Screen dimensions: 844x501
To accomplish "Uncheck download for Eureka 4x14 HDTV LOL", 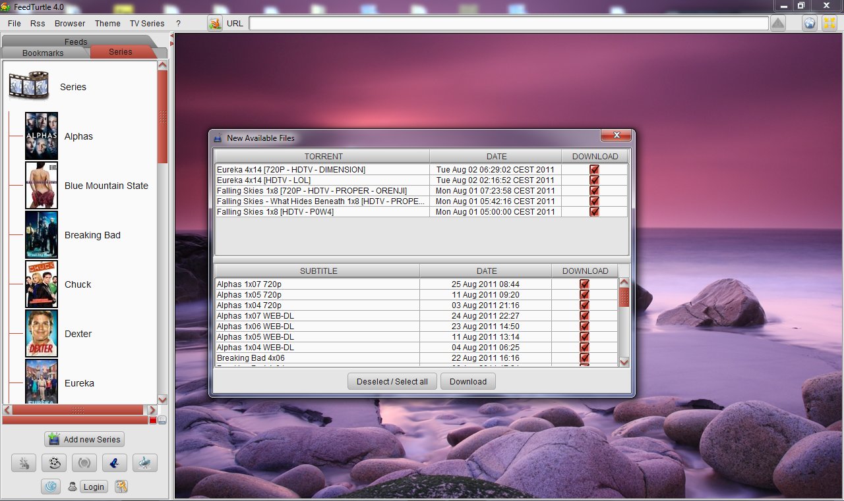I will point(595,180).
